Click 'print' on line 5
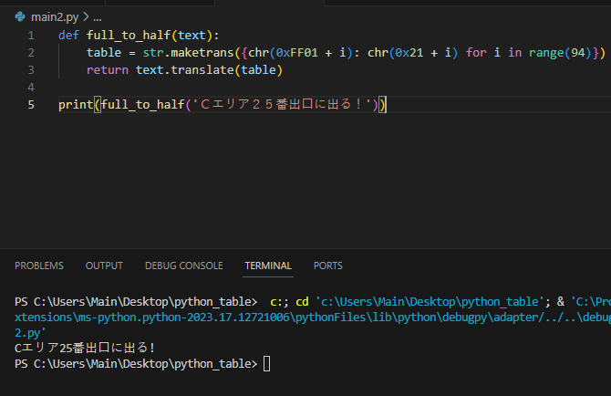Screen dimensions: 611x396 pos(76,104)
